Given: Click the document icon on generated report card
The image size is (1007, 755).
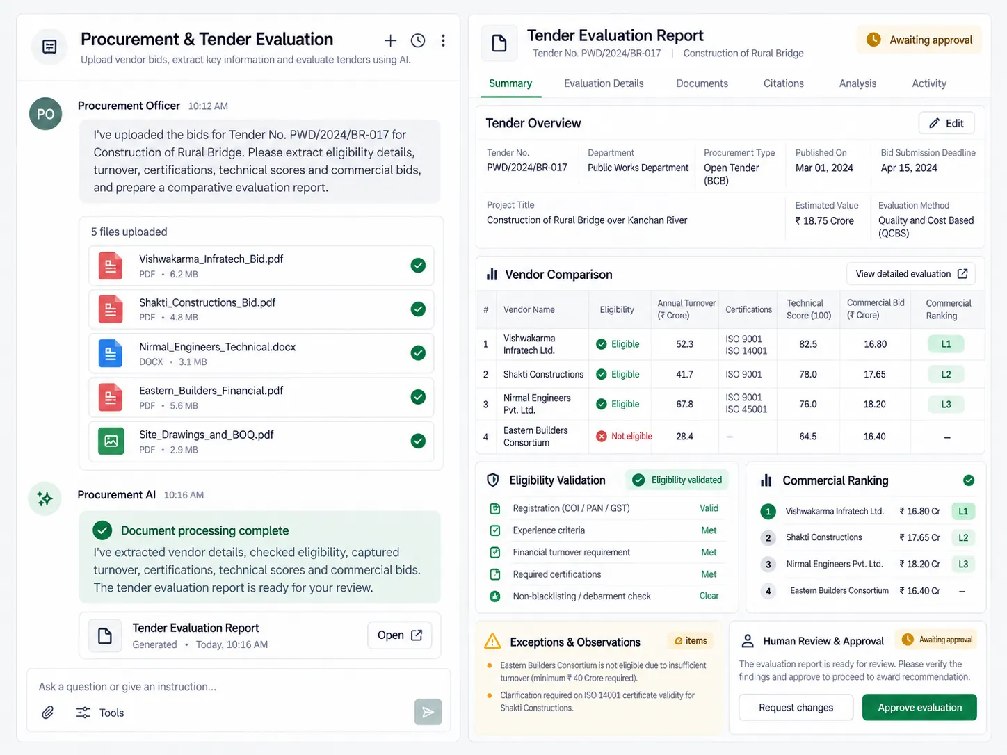Looking at the screenshot, I should pyautogui.click(x=105, y=635).
